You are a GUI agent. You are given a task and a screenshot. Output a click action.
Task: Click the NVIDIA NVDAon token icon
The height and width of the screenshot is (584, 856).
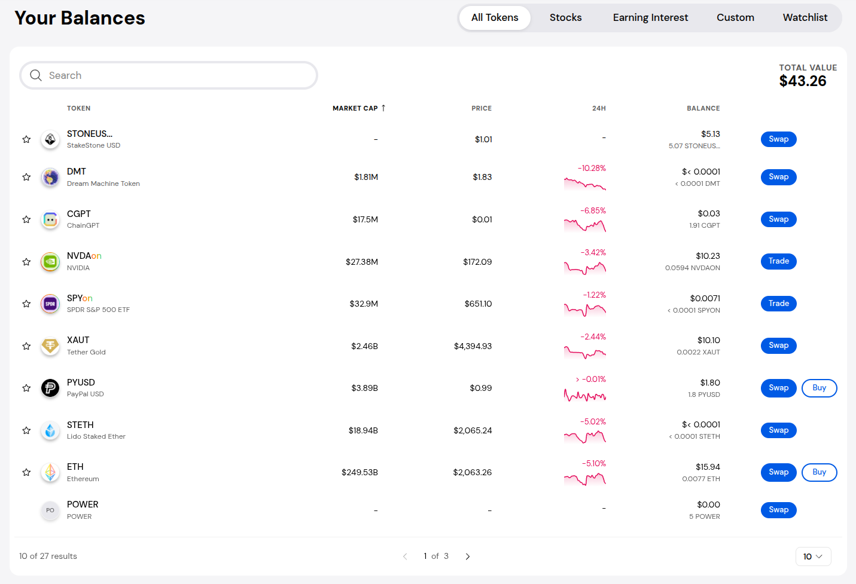(x=50, y=261)
